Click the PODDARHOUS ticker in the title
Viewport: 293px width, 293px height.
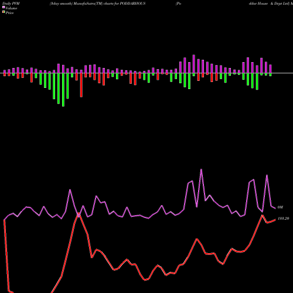point(132,4)
